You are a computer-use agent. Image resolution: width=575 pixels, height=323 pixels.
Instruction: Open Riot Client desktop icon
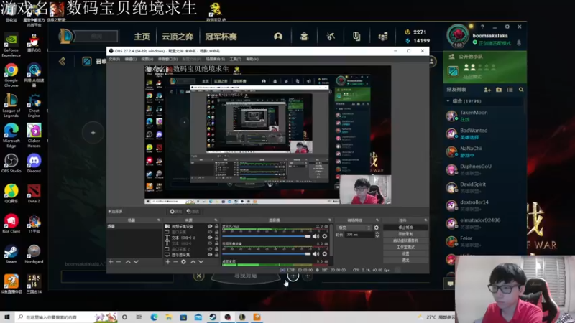(11, 223)
